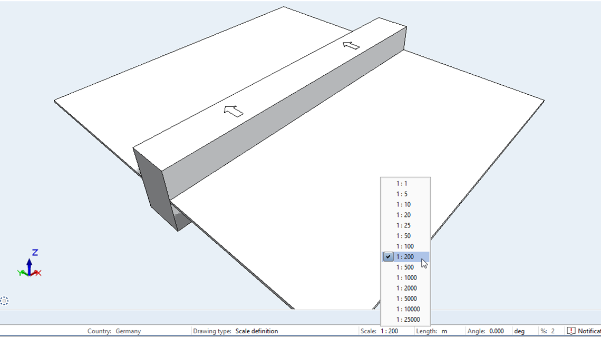This screenshot has height=338, width=601.
Task: Choose scale 1:5 from the list
Action: [402, 194]
